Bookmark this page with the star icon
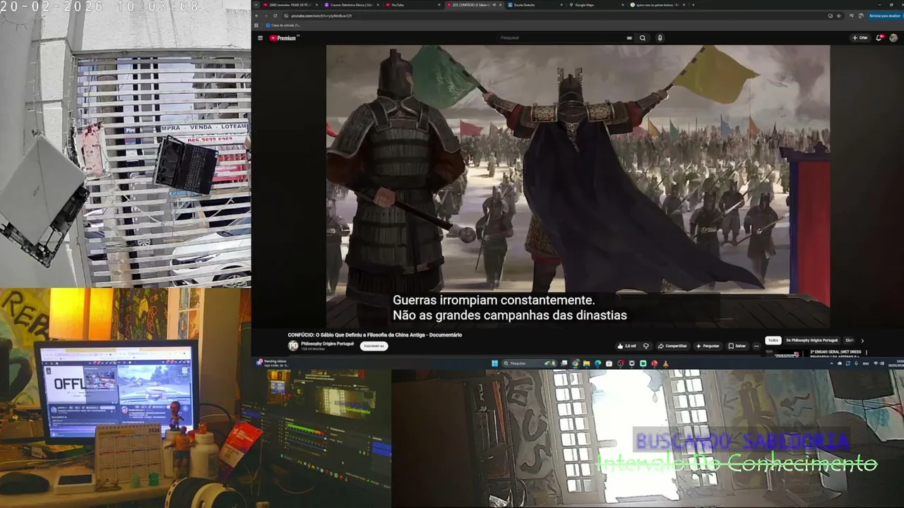The width and height of the screenshot is (904, 508). click(840, 16)
